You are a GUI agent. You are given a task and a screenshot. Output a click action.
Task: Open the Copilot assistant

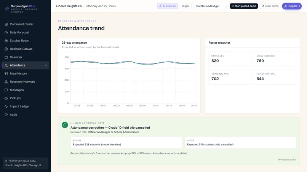point(292,6)
